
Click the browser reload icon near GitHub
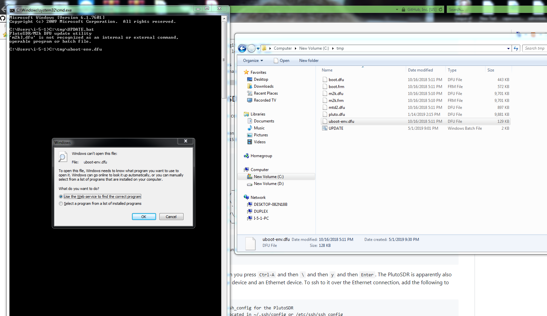tap(441, 10)
